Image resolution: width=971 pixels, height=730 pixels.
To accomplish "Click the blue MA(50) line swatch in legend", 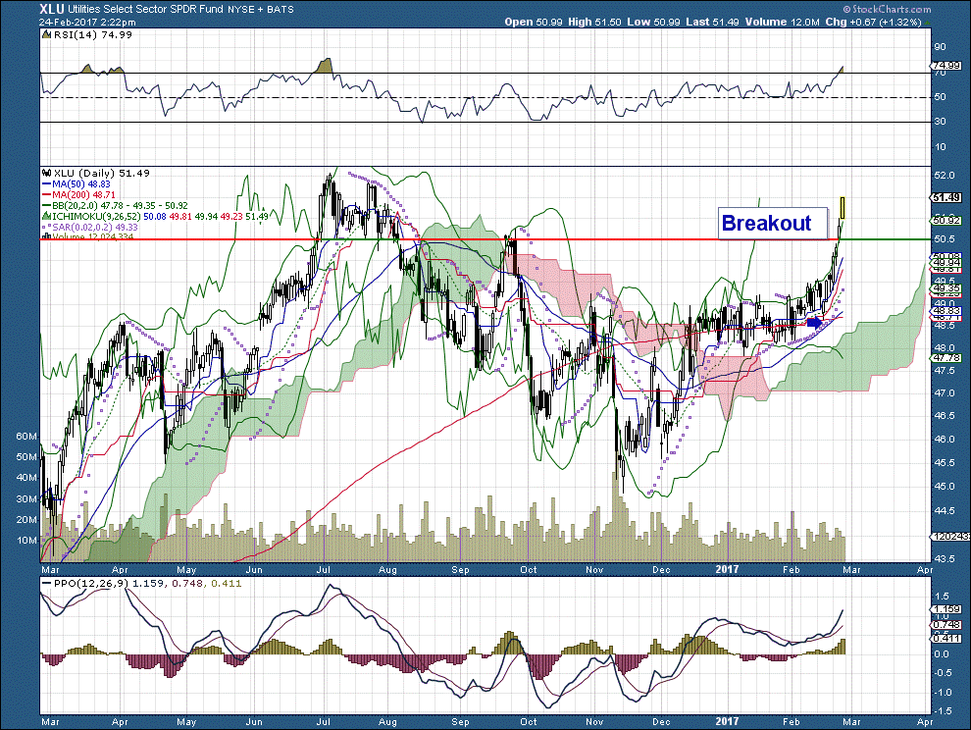I will click(x=46, y=184).
